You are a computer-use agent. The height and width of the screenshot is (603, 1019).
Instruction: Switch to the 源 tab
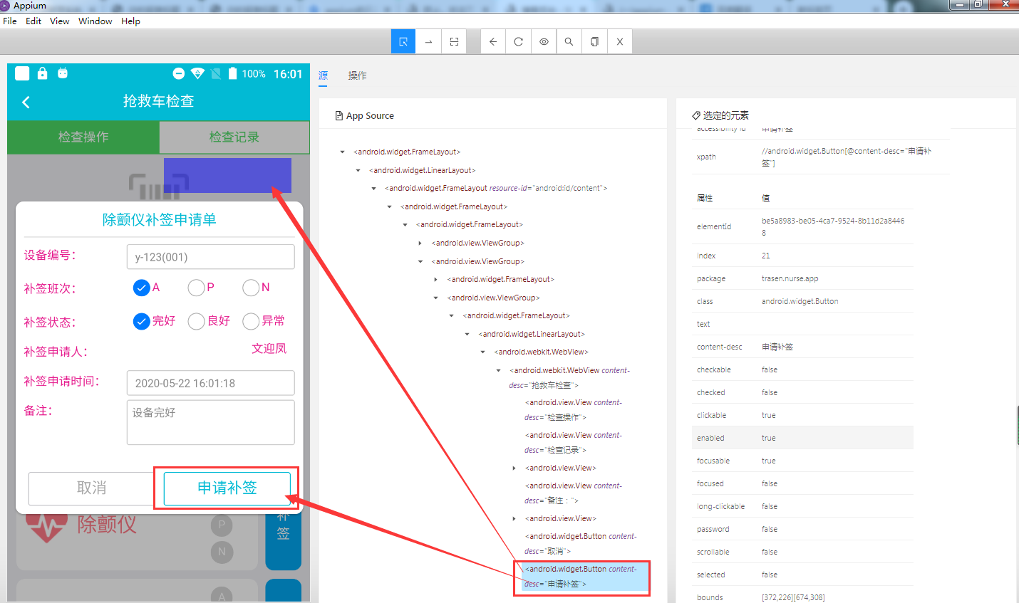pyautogui.click(x=323, y=75)
